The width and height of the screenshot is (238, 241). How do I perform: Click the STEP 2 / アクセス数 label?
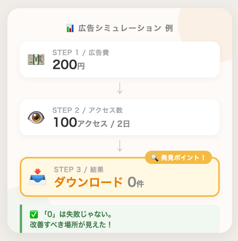(x=88, y=110)
